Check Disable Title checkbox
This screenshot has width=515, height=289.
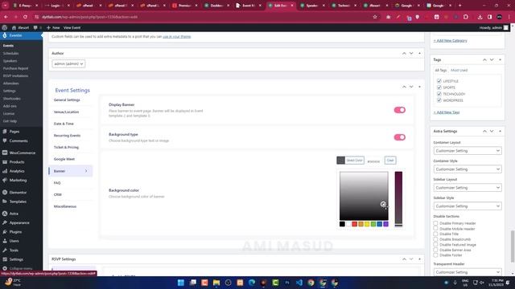coord(435,234)
